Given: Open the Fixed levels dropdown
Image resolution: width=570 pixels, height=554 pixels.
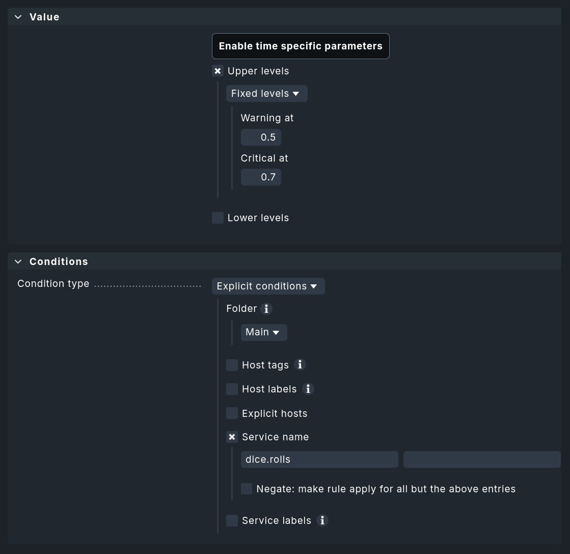Looking at the screenshot, I should coord(266,94).
